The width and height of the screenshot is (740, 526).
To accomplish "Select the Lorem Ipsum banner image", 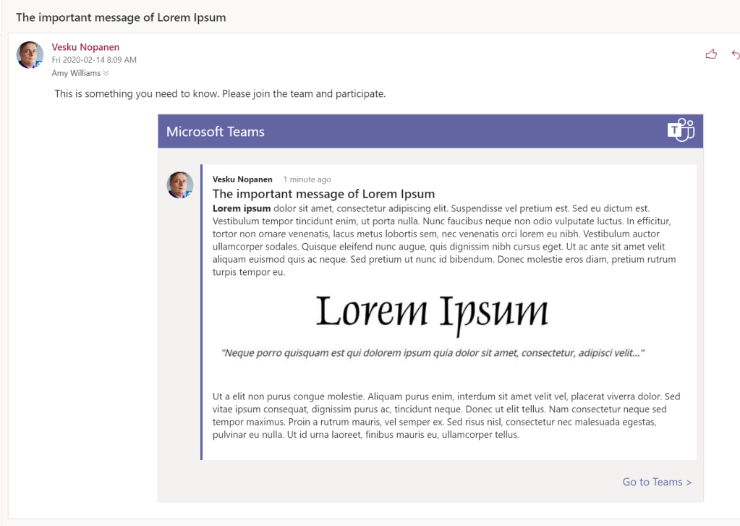I will tap(432, 313).
